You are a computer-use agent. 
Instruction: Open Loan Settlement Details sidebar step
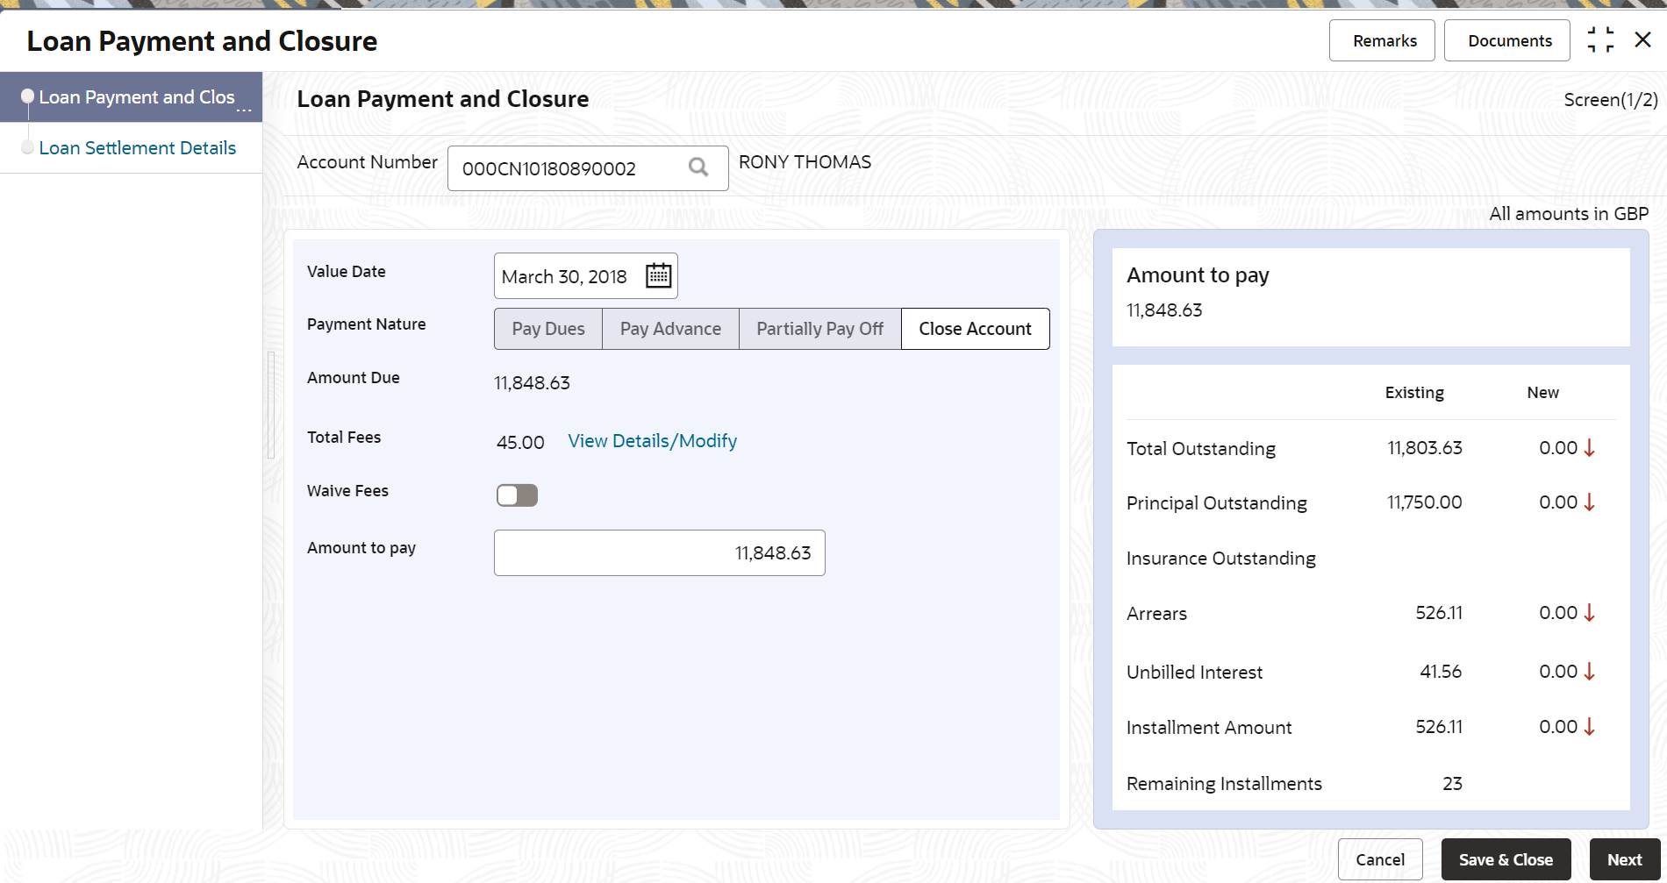click(x=138, y=148)
